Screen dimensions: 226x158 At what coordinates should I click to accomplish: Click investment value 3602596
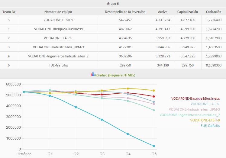coord(125,56)
